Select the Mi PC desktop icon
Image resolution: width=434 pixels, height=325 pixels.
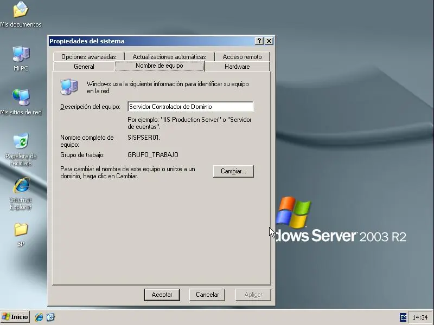tap(21, 58)
